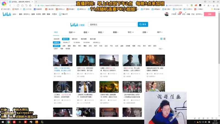Click the orange app icon in the taskbar
The width and height of the screenshot is (220, 124).
tap(37, 122)
